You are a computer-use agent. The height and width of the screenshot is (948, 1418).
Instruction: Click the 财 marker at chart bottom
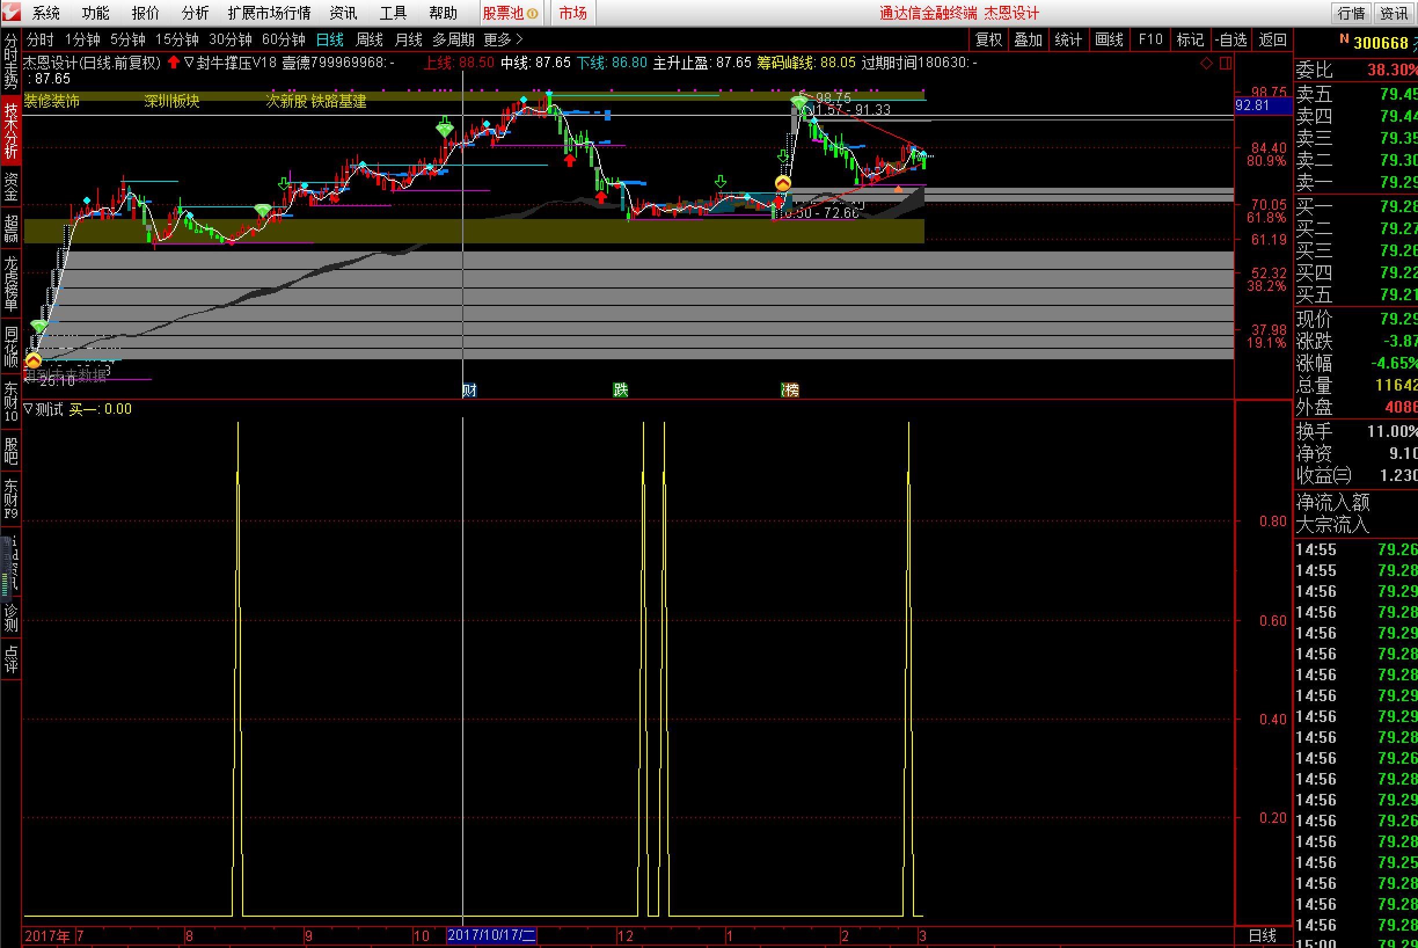point(470,390)
